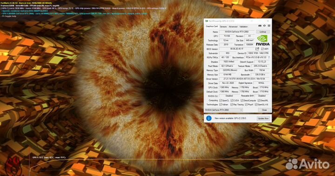335x176 pixels.
Task: Open the GPU-Z screenshot camera icon
Action: tap(260, 26)
